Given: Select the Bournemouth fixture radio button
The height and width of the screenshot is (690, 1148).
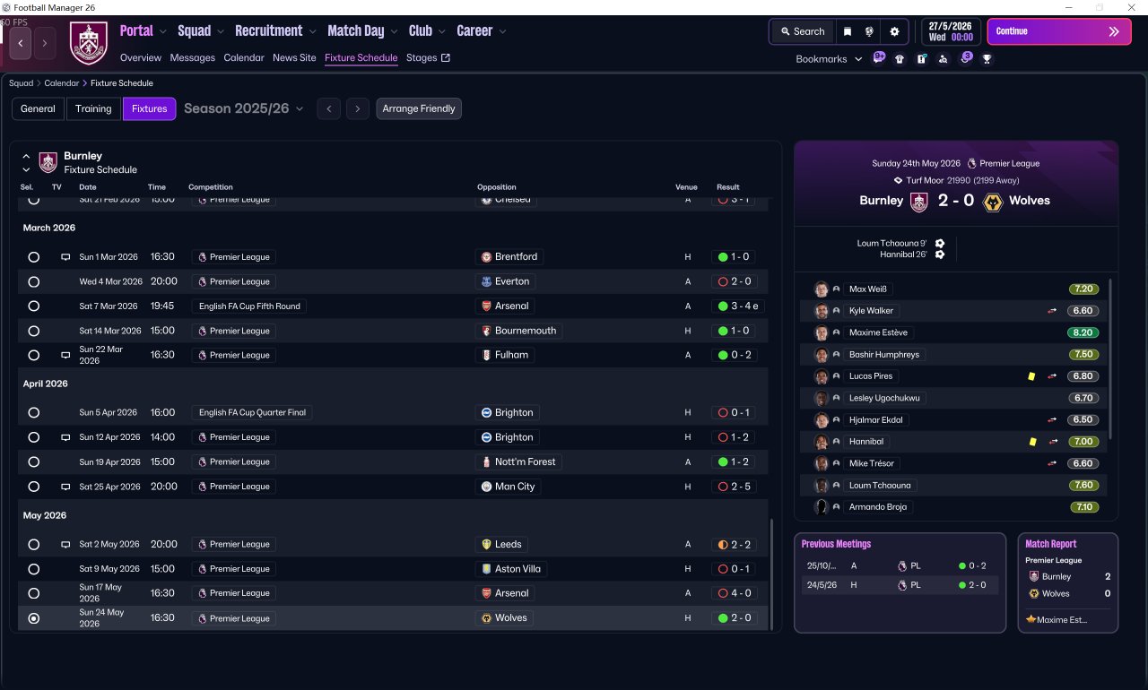Looking at the screenshot, I should coord(34,331).
